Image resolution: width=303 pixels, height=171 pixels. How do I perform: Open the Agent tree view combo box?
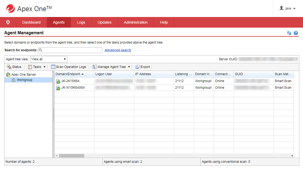coord(49,59)
